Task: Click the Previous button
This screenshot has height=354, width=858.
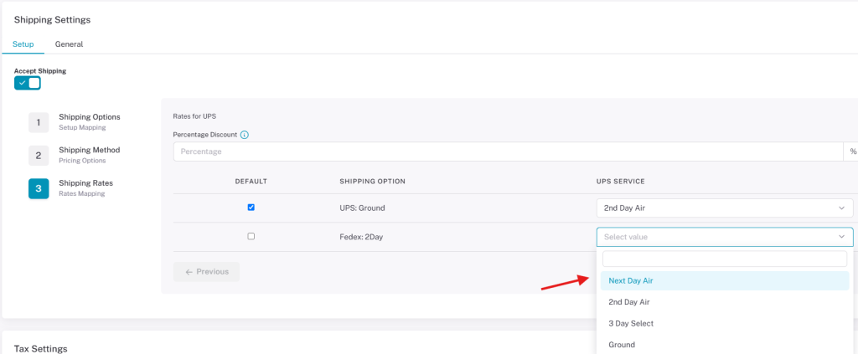Action: tap(206, 271)
